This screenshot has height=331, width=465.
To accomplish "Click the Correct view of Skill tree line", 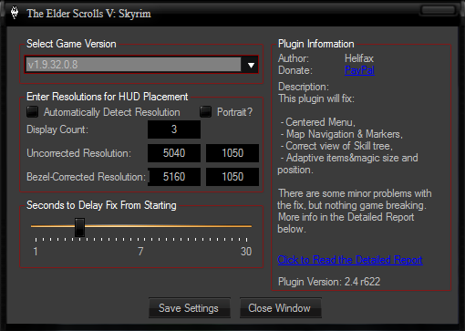I will tap(336, 146).
